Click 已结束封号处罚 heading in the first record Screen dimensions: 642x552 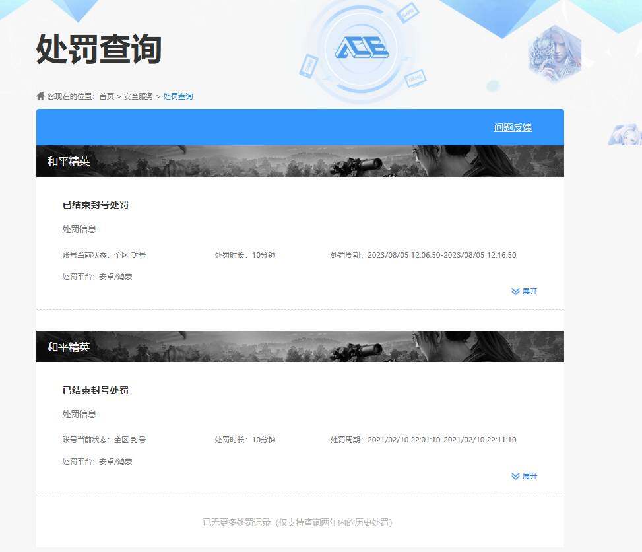click(x=96, y=205)
